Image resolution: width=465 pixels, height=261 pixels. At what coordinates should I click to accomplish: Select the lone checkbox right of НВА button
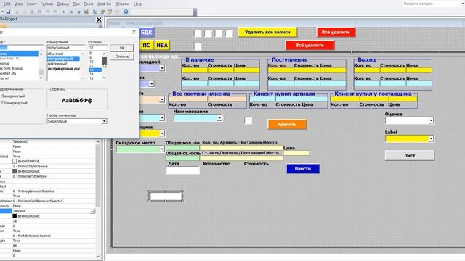(198, 46)
